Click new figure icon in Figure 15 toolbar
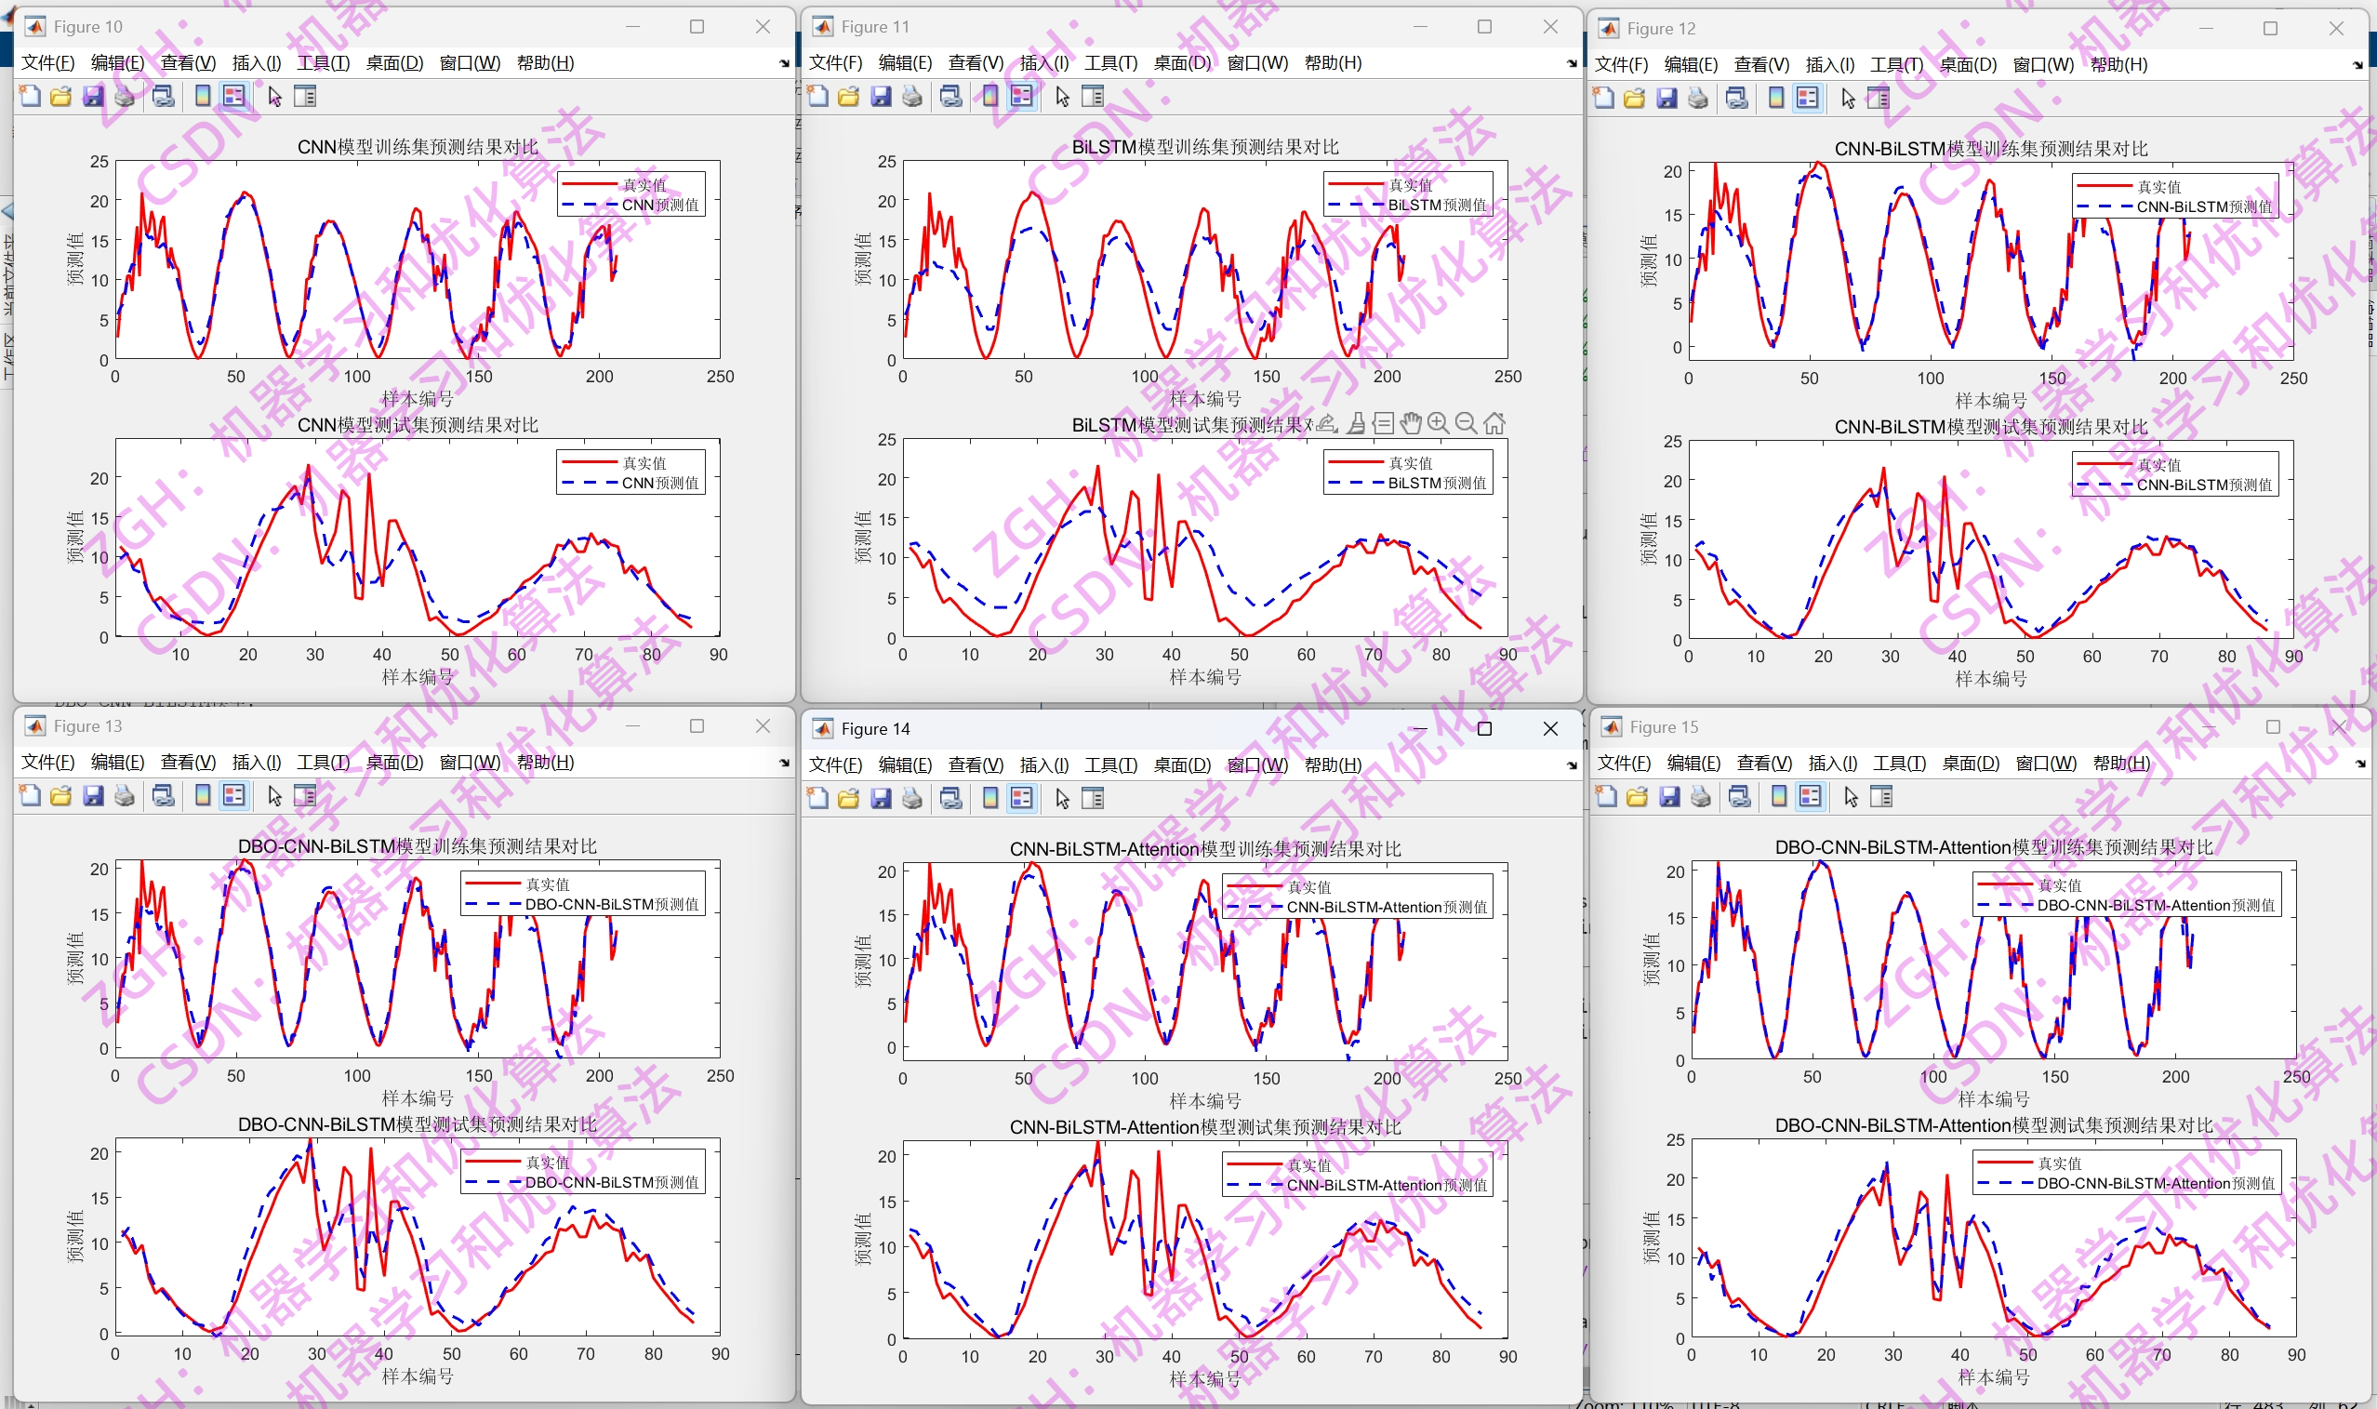The width and height of the screenshot is (2377, 1409). pyautogui.click(x=1606, y=797)
